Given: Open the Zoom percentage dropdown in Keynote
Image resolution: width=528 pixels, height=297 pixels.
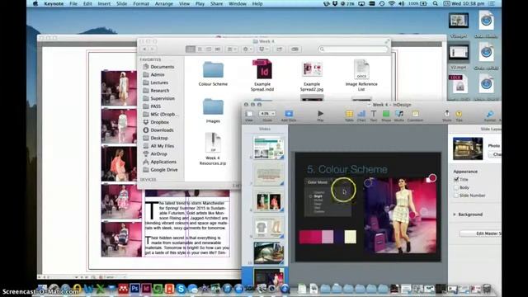Looking at the screenshot, I should point(267,114).
